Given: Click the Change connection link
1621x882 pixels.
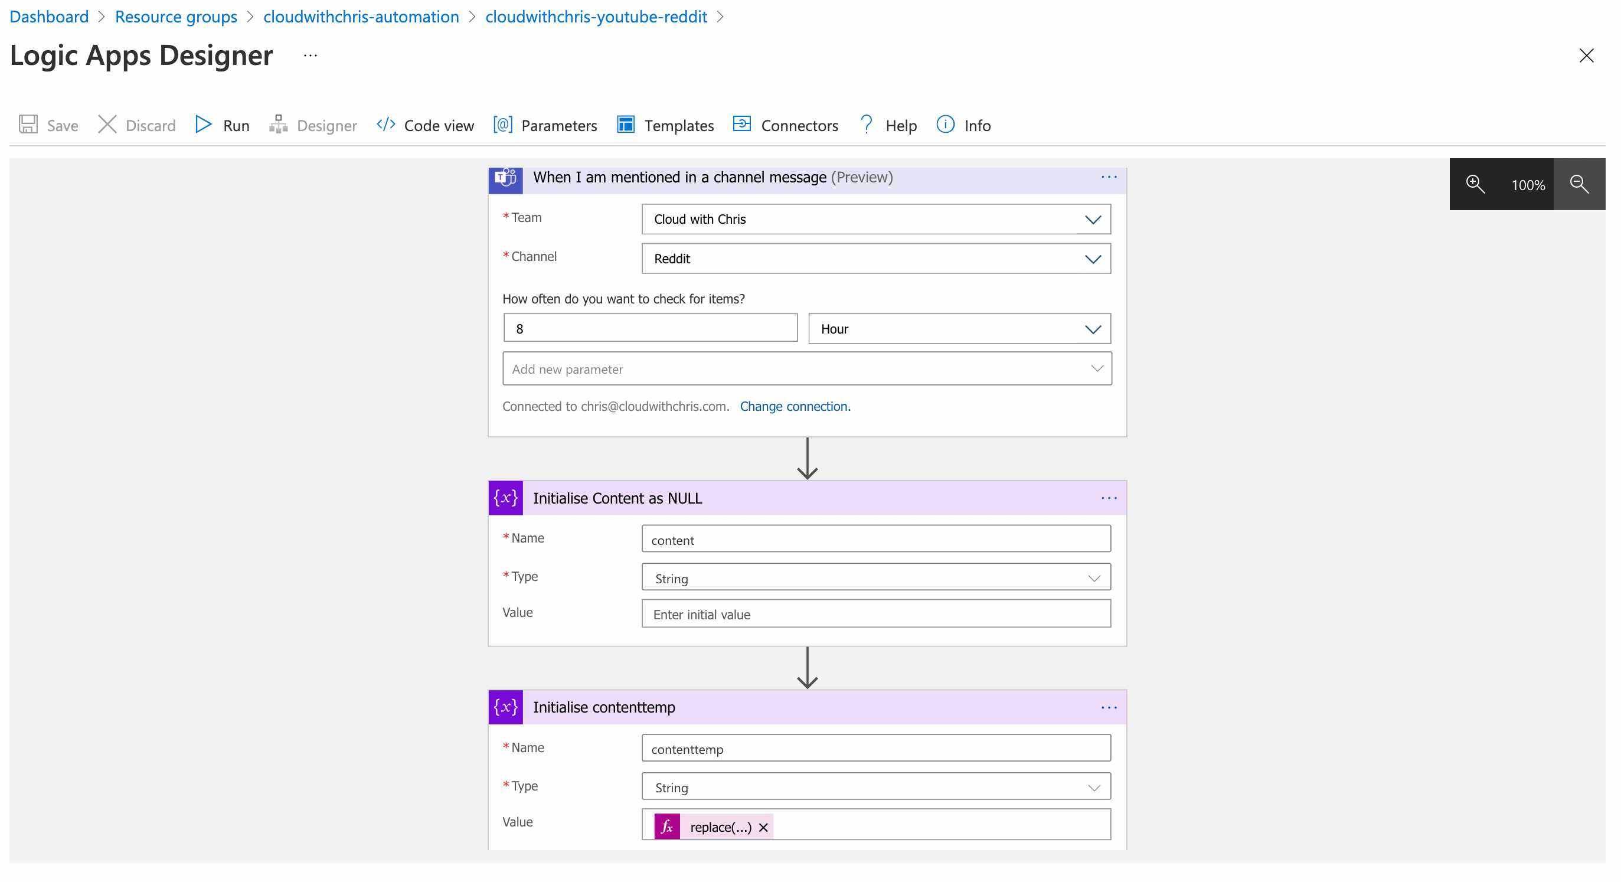Looking at the screenshot, I should tap(795, 406).
